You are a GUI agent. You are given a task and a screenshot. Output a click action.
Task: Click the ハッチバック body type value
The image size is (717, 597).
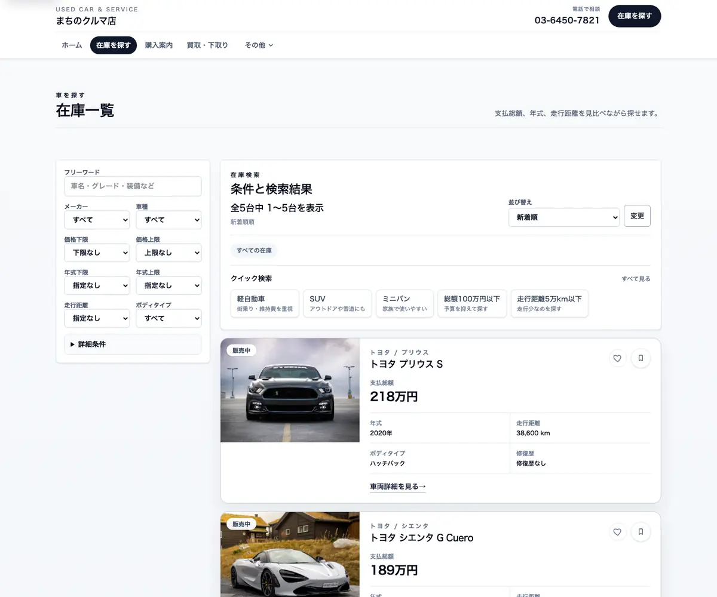click(x=387, y=463)
